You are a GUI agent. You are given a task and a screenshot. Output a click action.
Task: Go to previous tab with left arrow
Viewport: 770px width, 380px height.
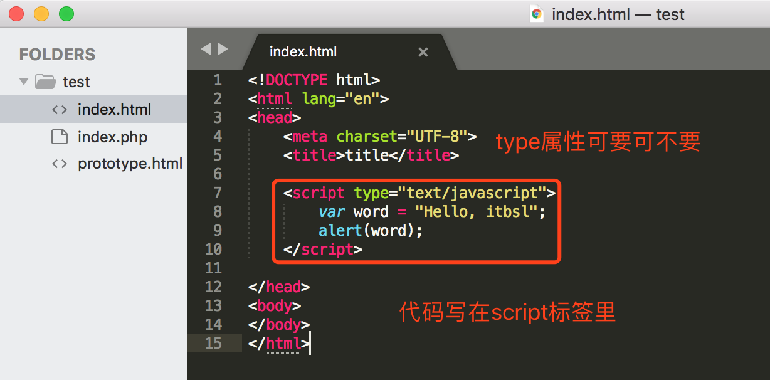tap(206, 49)
